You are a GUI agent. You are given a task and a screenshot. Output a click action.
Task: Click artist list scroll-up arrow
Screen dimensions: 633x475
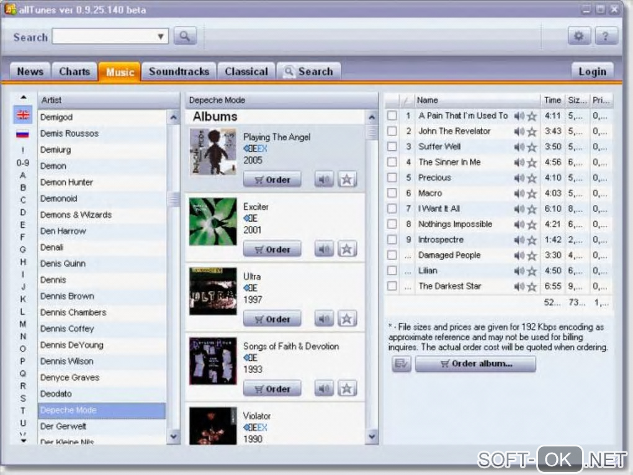click(174, 117)
